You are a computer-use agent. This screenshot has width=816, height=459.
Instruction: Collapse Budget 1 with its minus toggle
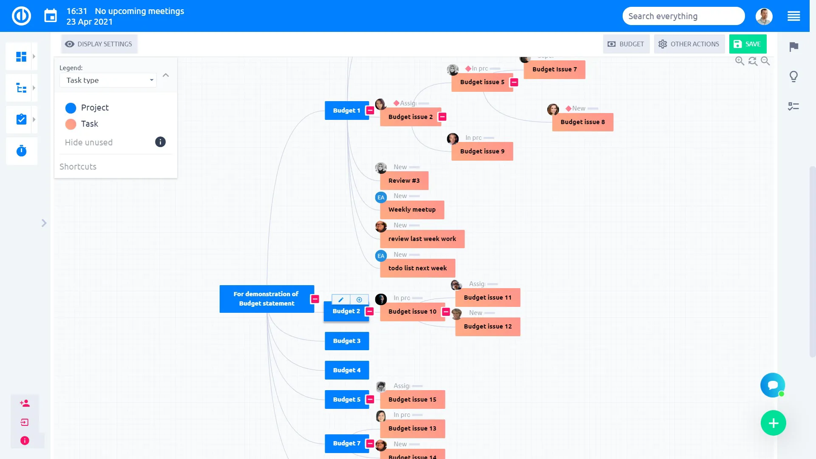370,110
